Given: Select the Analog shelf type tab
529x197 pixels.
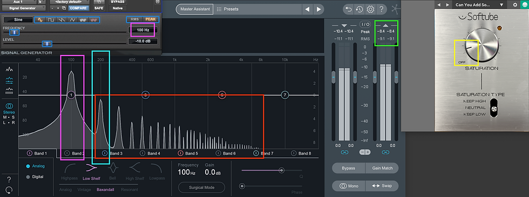Looking at the screenshot, I should (x=65, y=189).
